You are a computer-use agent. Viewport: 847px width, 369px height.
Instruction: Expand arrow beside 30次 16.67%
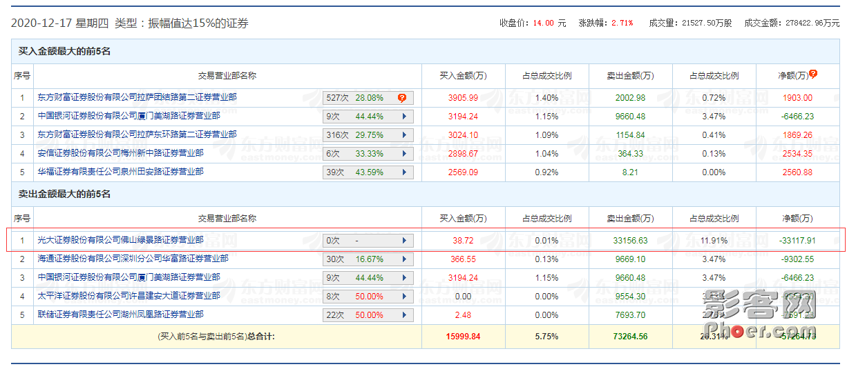[x=403, y=259]
